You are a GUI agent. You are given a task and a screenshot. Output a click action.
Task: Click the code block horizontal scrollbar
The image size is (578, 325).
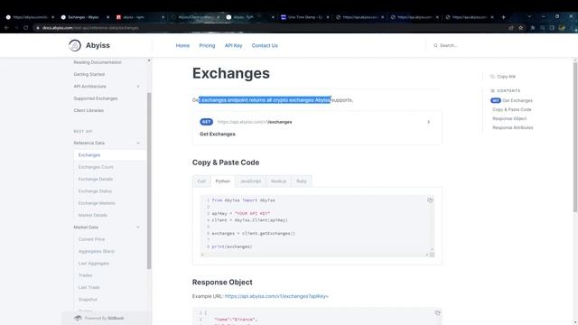[x=315, y=255]
